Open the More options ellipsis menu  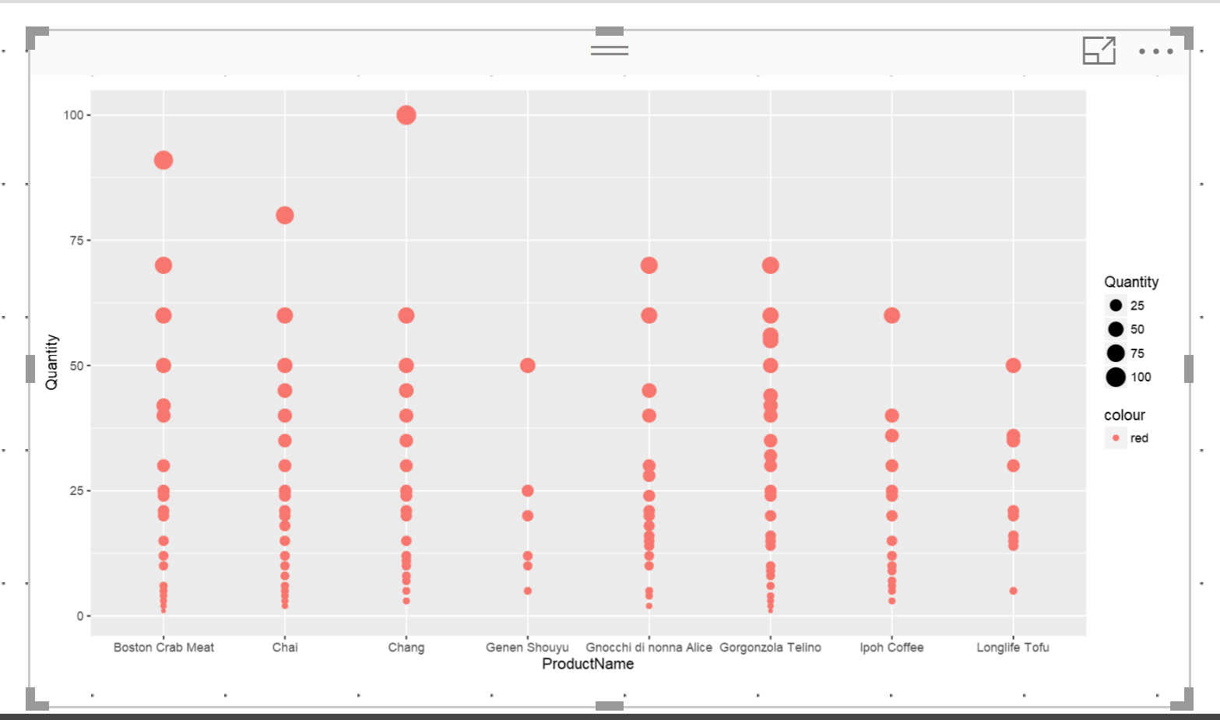(1155, 51)
